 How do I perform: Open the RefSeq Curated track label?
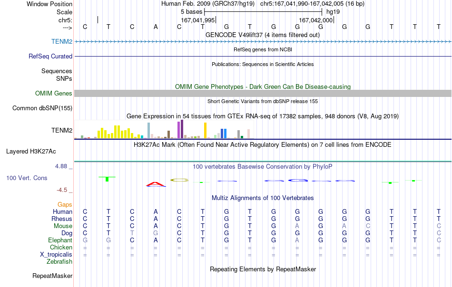pos(50,56)
